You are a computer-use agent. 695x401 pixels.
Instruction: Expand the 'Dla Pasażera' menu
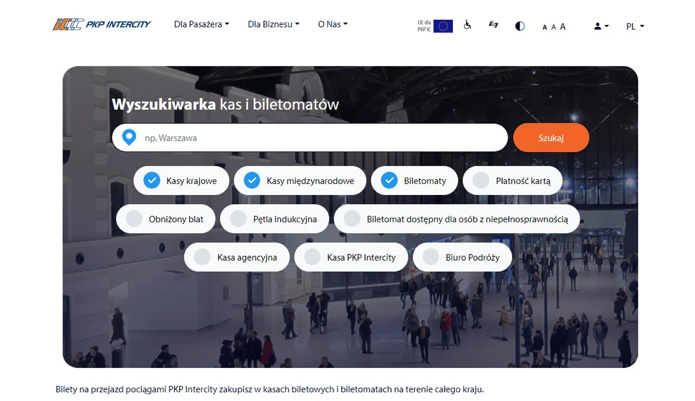[202, 24]
